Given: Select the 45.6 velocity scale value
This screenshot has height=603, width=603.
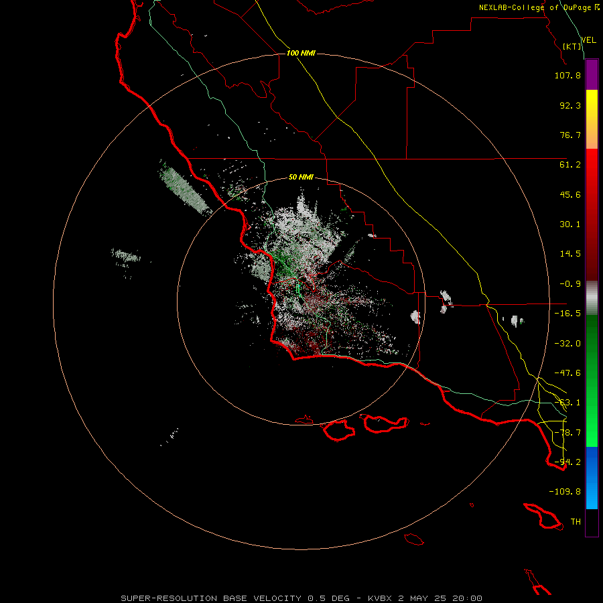Looking at the screenshot, I should tap(570, 194).
